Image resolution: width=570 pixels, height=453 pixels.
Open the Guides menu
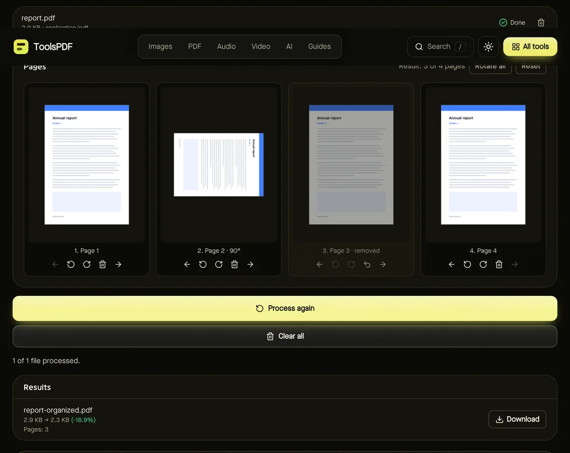[319, 47]
